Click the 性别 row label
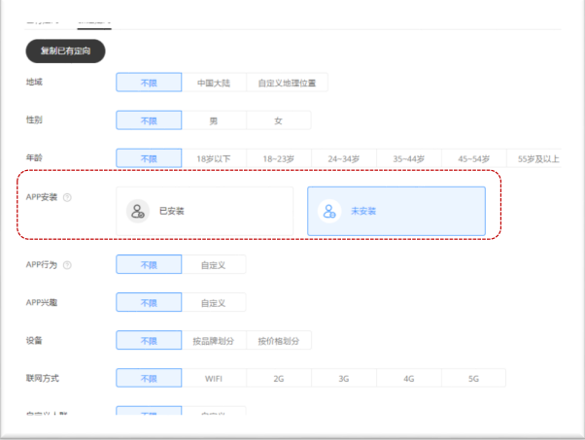Screen dimensions: 585x440 click(34, 120)
